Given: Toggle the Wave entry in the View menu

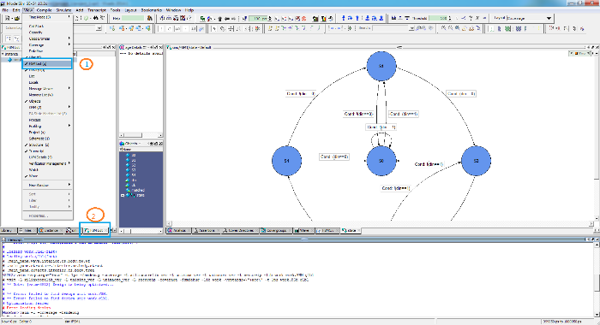Looking at the screenshot, I should (47, 176).
